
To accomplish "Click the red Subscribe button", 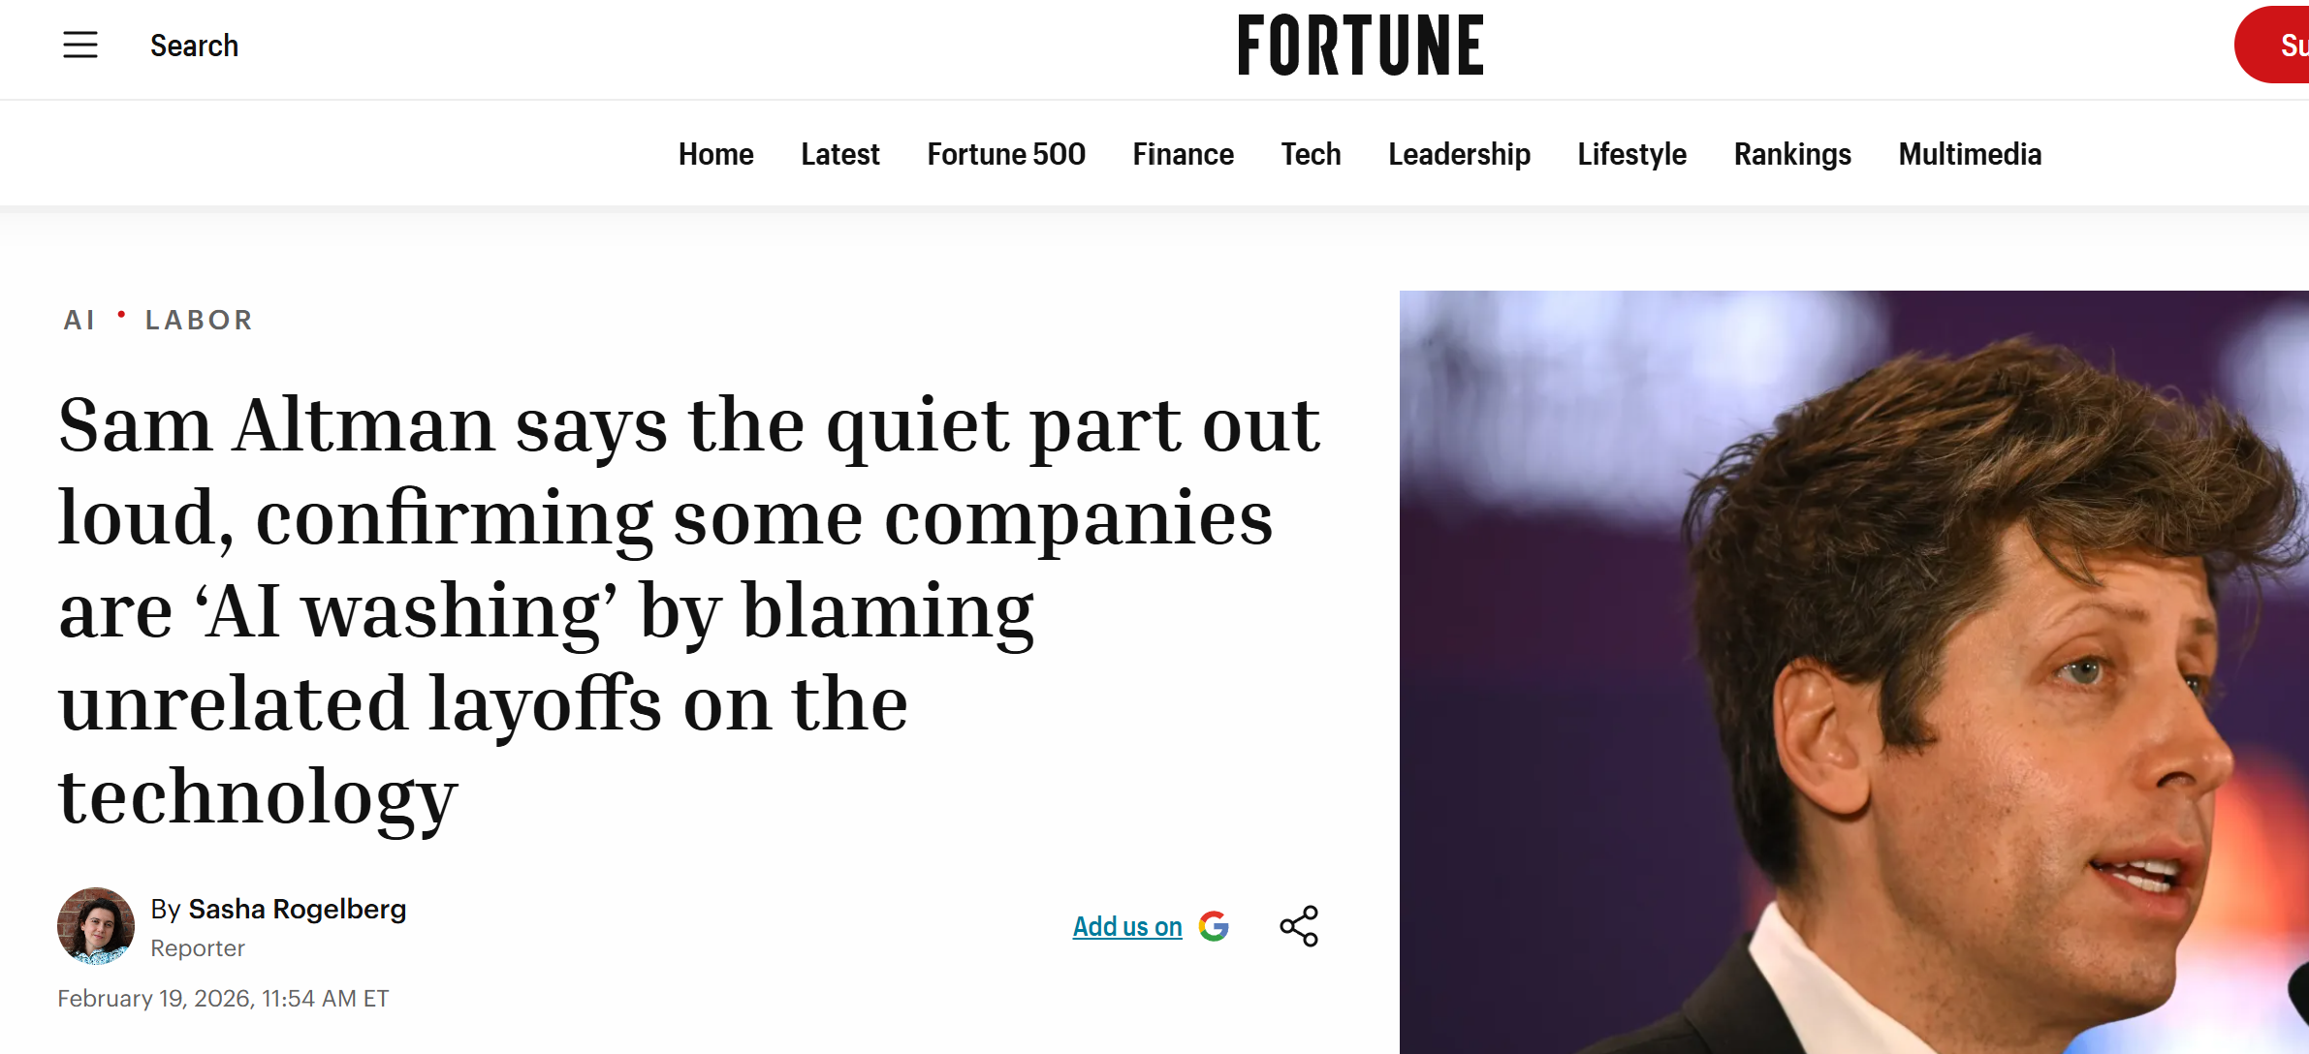I will [x=2278, y=45].
